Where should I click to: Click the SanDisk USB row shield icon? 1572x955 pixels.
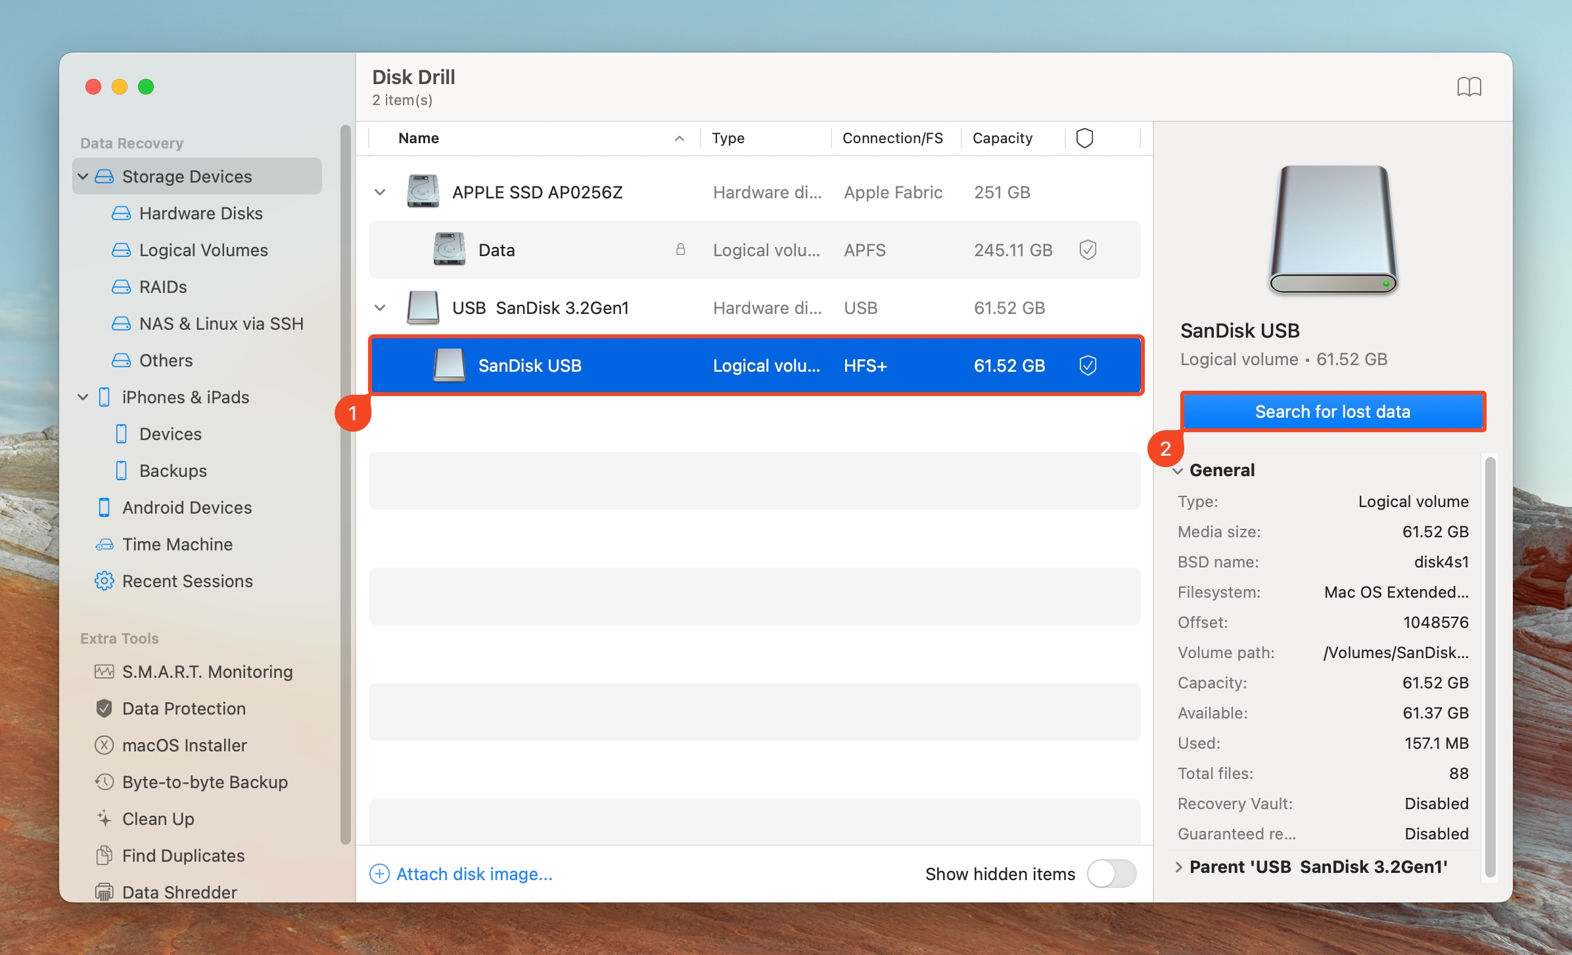tap(1088, 365)
